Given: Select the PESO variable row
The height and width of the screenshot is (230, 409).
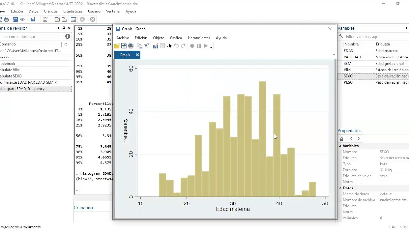Looking at the screenshot, I should [373, 82].
